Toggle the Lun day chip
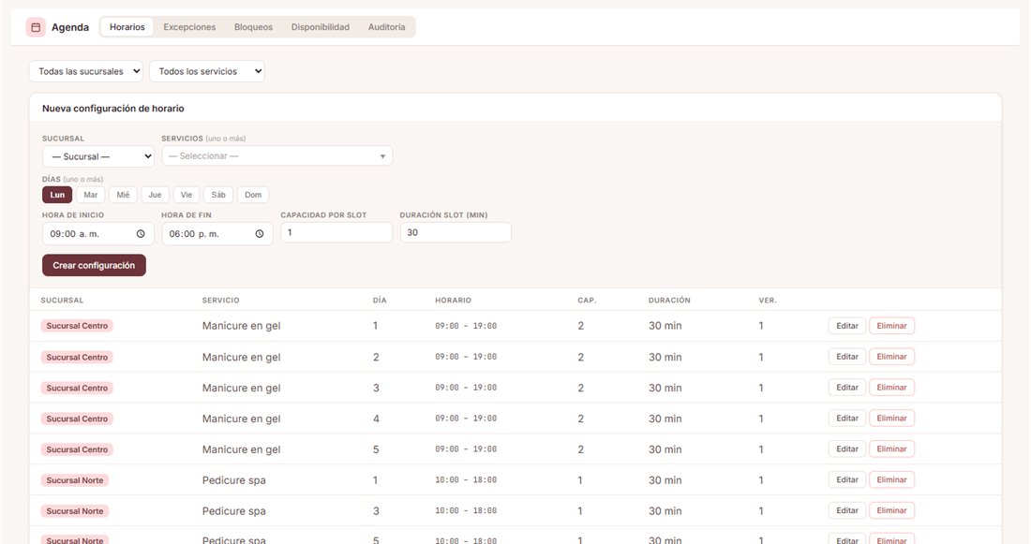 (x=57, y=195)
